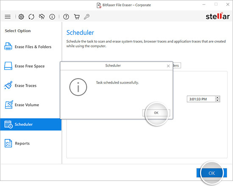Open the Settings gear icon
233x186 pixels.
21,17
